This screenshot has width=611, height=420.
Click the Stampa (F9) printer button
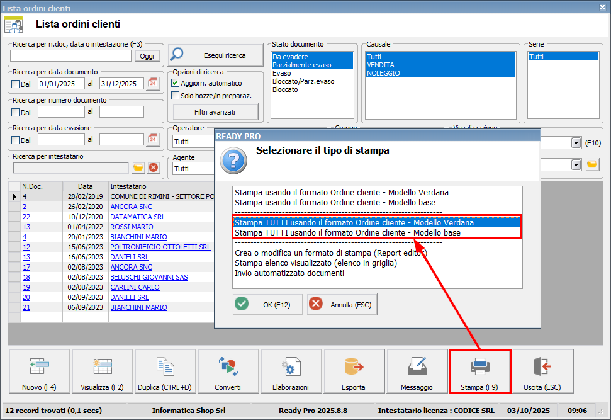point(479,371)
